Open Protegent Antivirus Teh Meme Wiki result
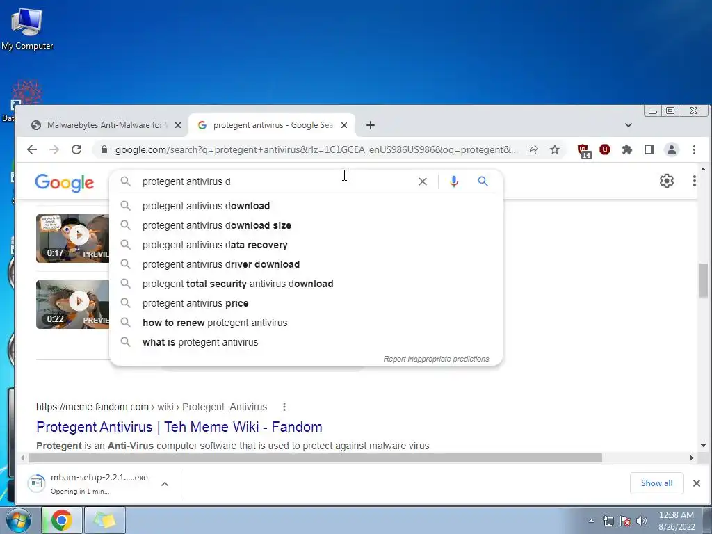 (x=179, y=427)
